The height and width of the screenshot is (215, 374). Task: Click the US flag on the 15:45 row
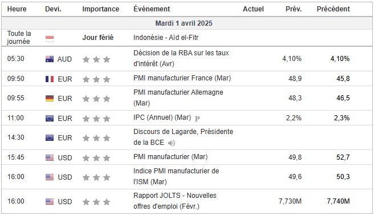50,157
